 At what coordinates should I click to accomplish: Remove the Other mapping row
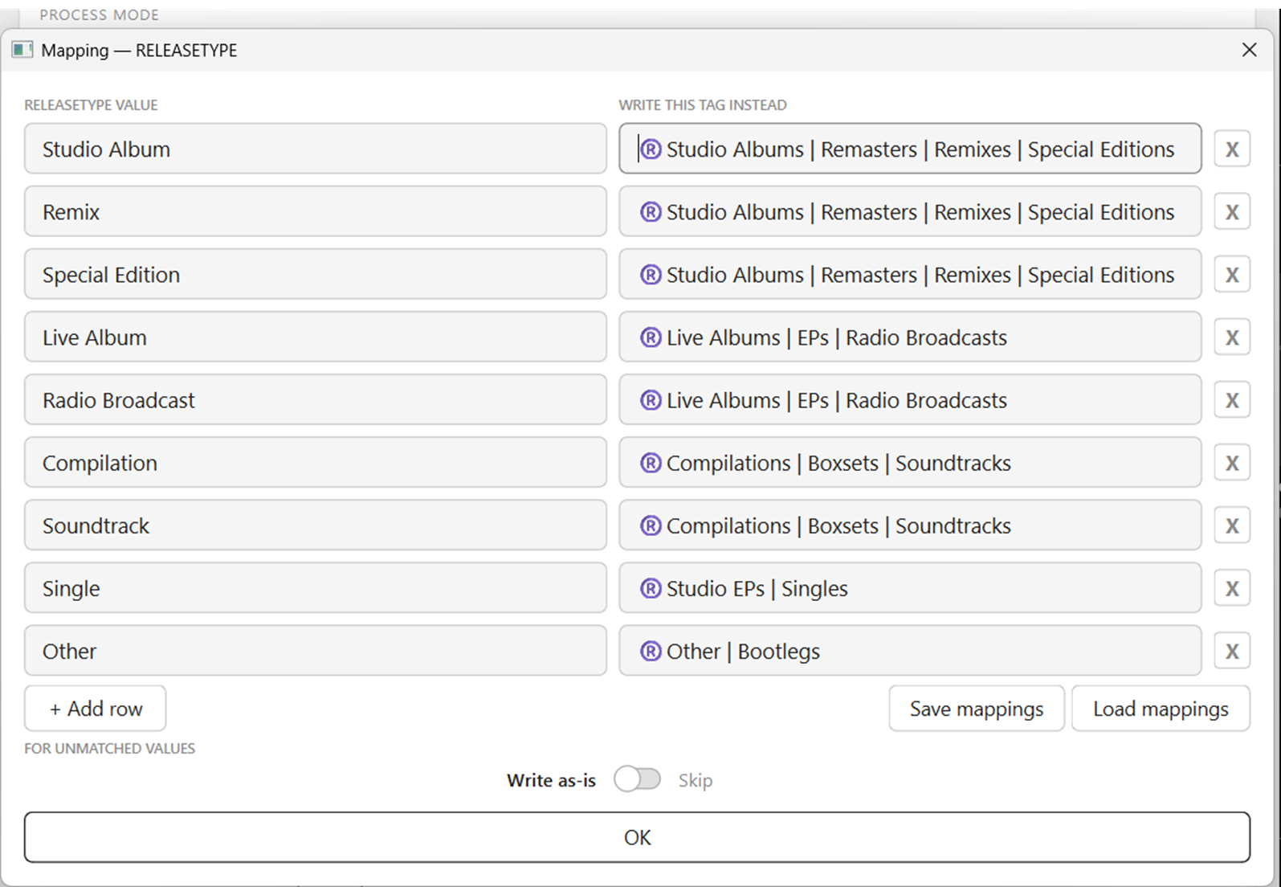tap(1231, 651)
